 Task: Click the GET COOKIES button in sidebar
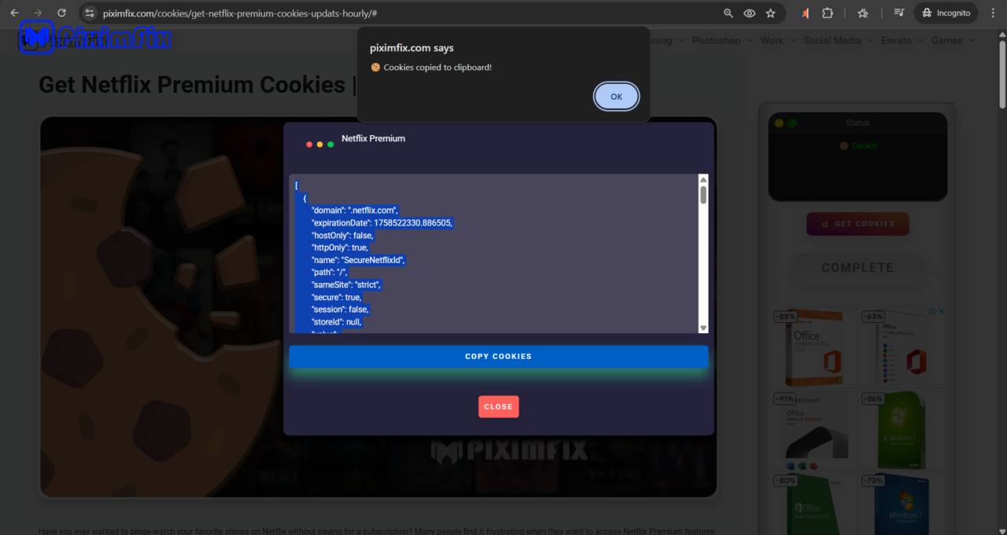(x=858, y=224)
